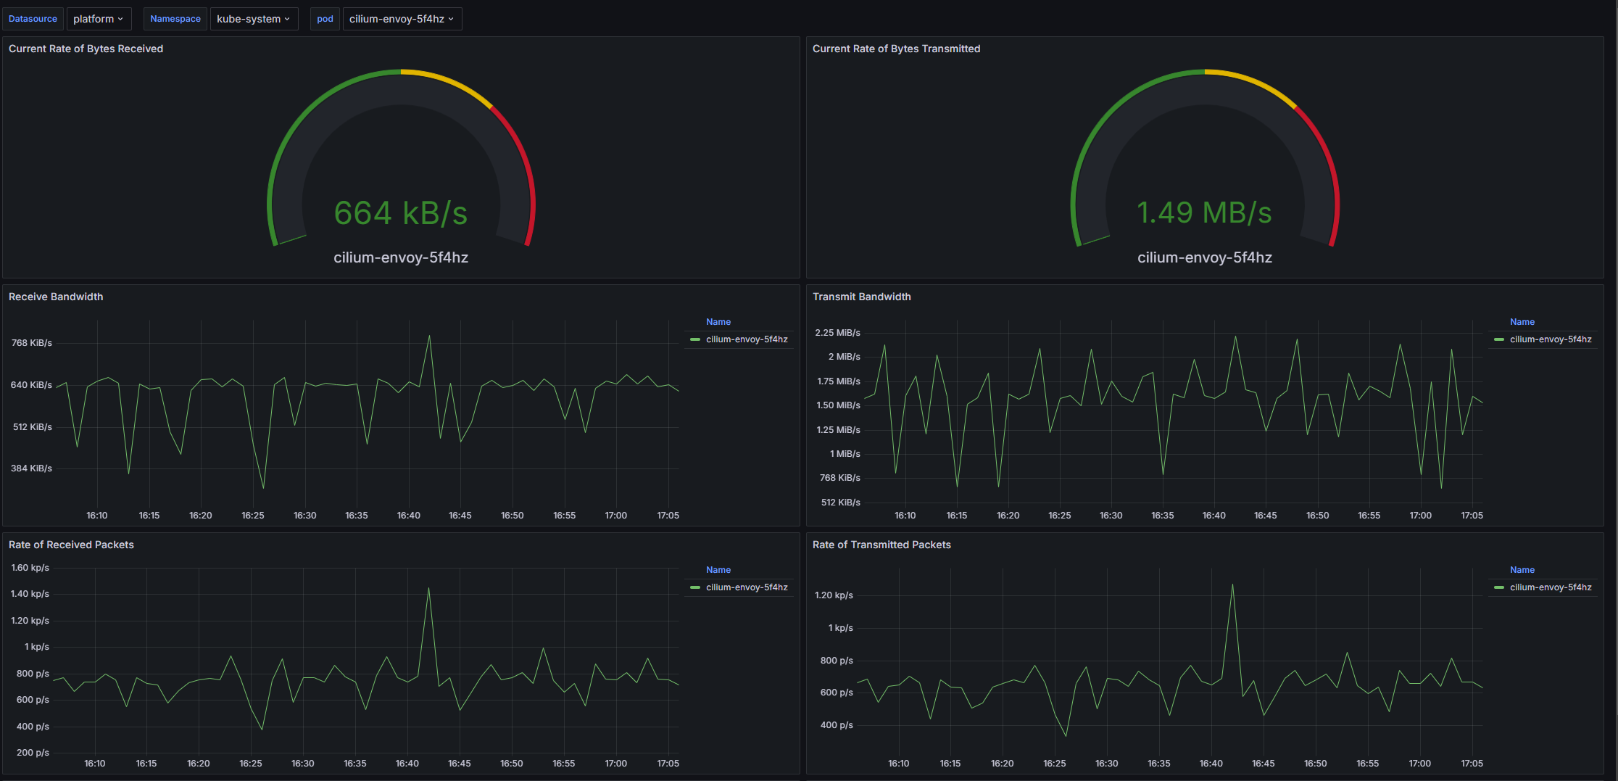1618x781 pixels.
Task: Open the cilium-envoy-5f4hz pod selector
Action: (x=401, y=19)
